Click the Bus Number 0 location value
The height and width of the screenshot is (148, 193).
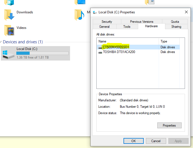[142, 107]
